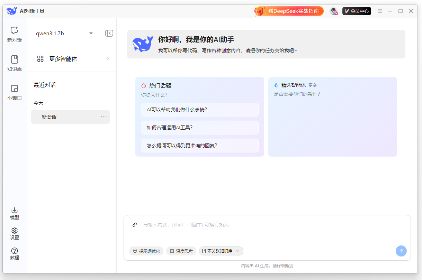This screenshot has height=280, width=422.
Task: Open the options menu for 新会话
Action: pos(104,116)
